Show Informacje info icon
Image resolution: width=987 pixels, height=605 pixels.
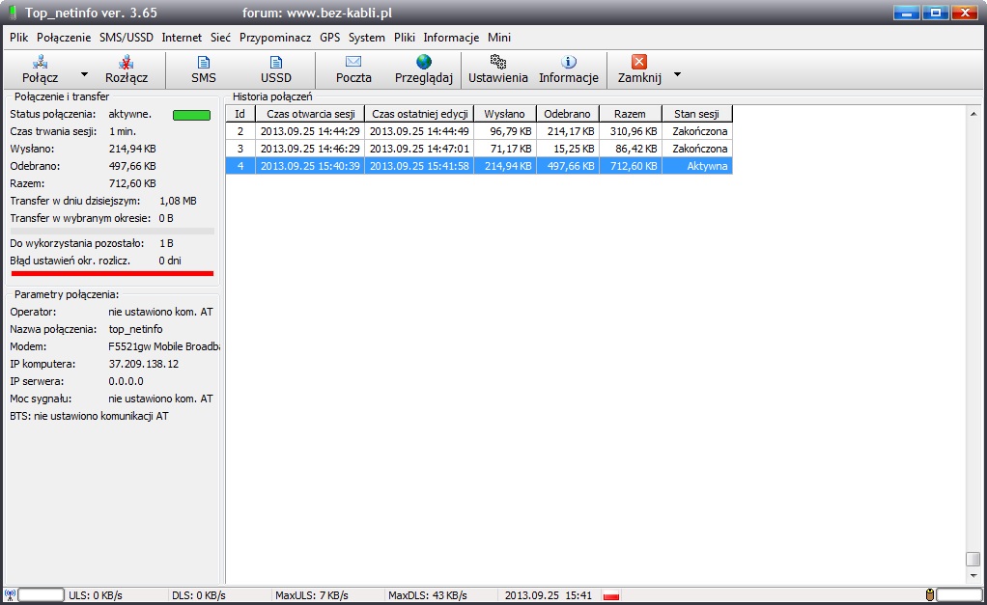click(x=569, y=62)
